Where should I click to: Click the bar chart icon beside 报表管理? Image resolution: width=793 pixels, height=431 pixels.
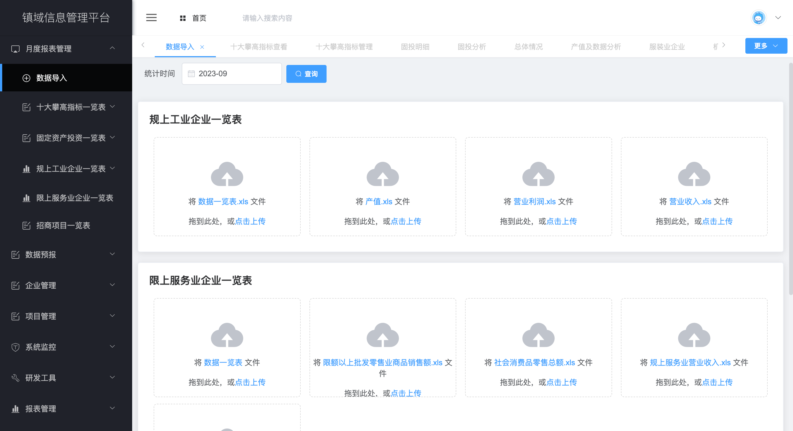[15, 408]
